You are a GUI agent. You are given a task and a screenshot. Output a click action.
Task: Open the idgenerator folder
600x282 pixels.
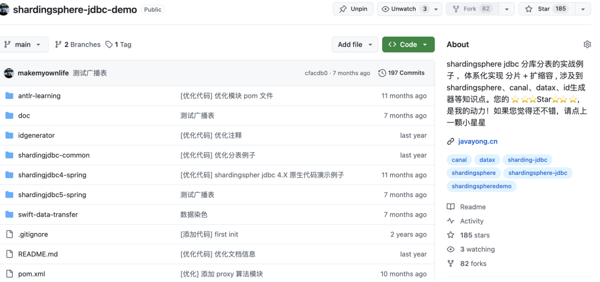coord(36,135)
